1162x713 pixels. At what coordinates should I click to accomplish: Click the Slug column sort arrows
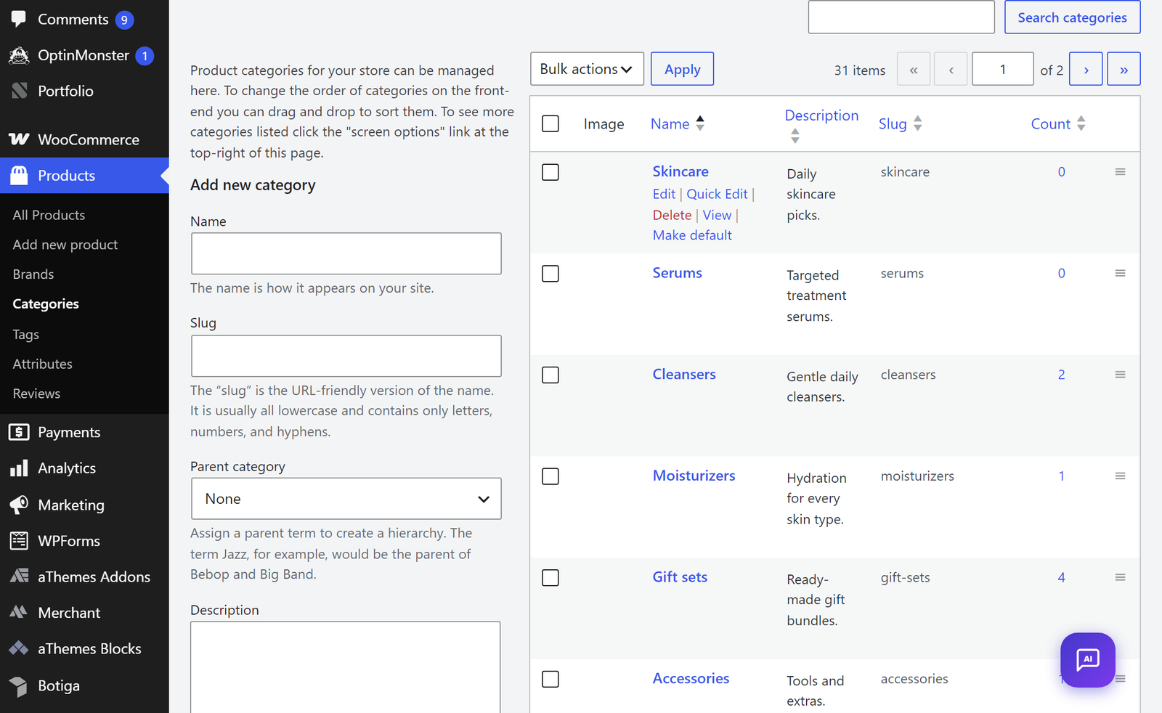click(x=918, y=123)
